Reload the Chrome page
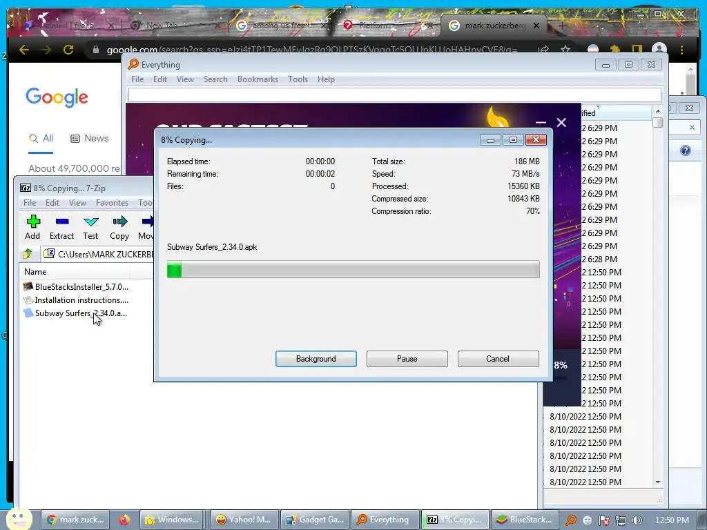The height and width of the screenshot is (530, 707). (68, 50)
